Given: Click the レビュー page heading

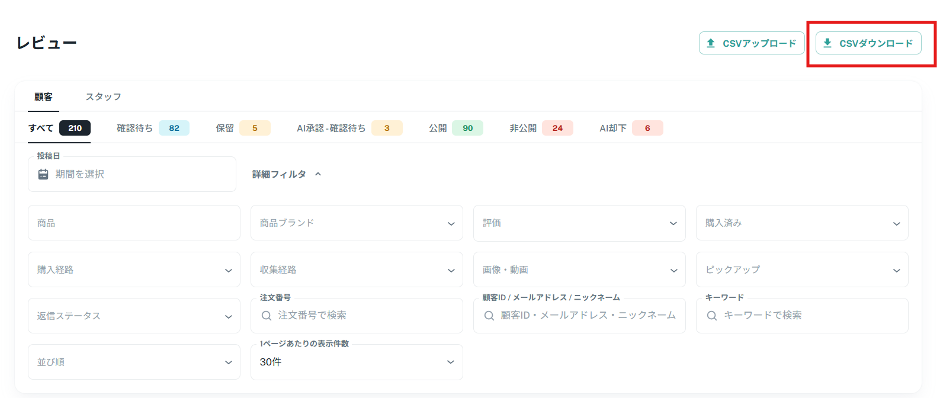Looking at the screenshot, I should click(47, 43).
